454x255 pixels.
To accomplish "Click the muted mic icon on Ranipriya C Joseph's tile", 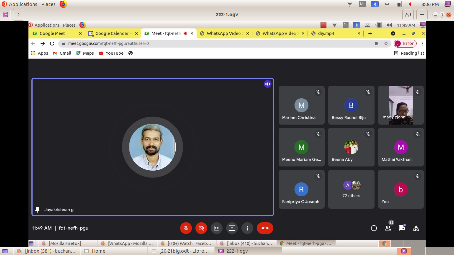I will [318, 176].
